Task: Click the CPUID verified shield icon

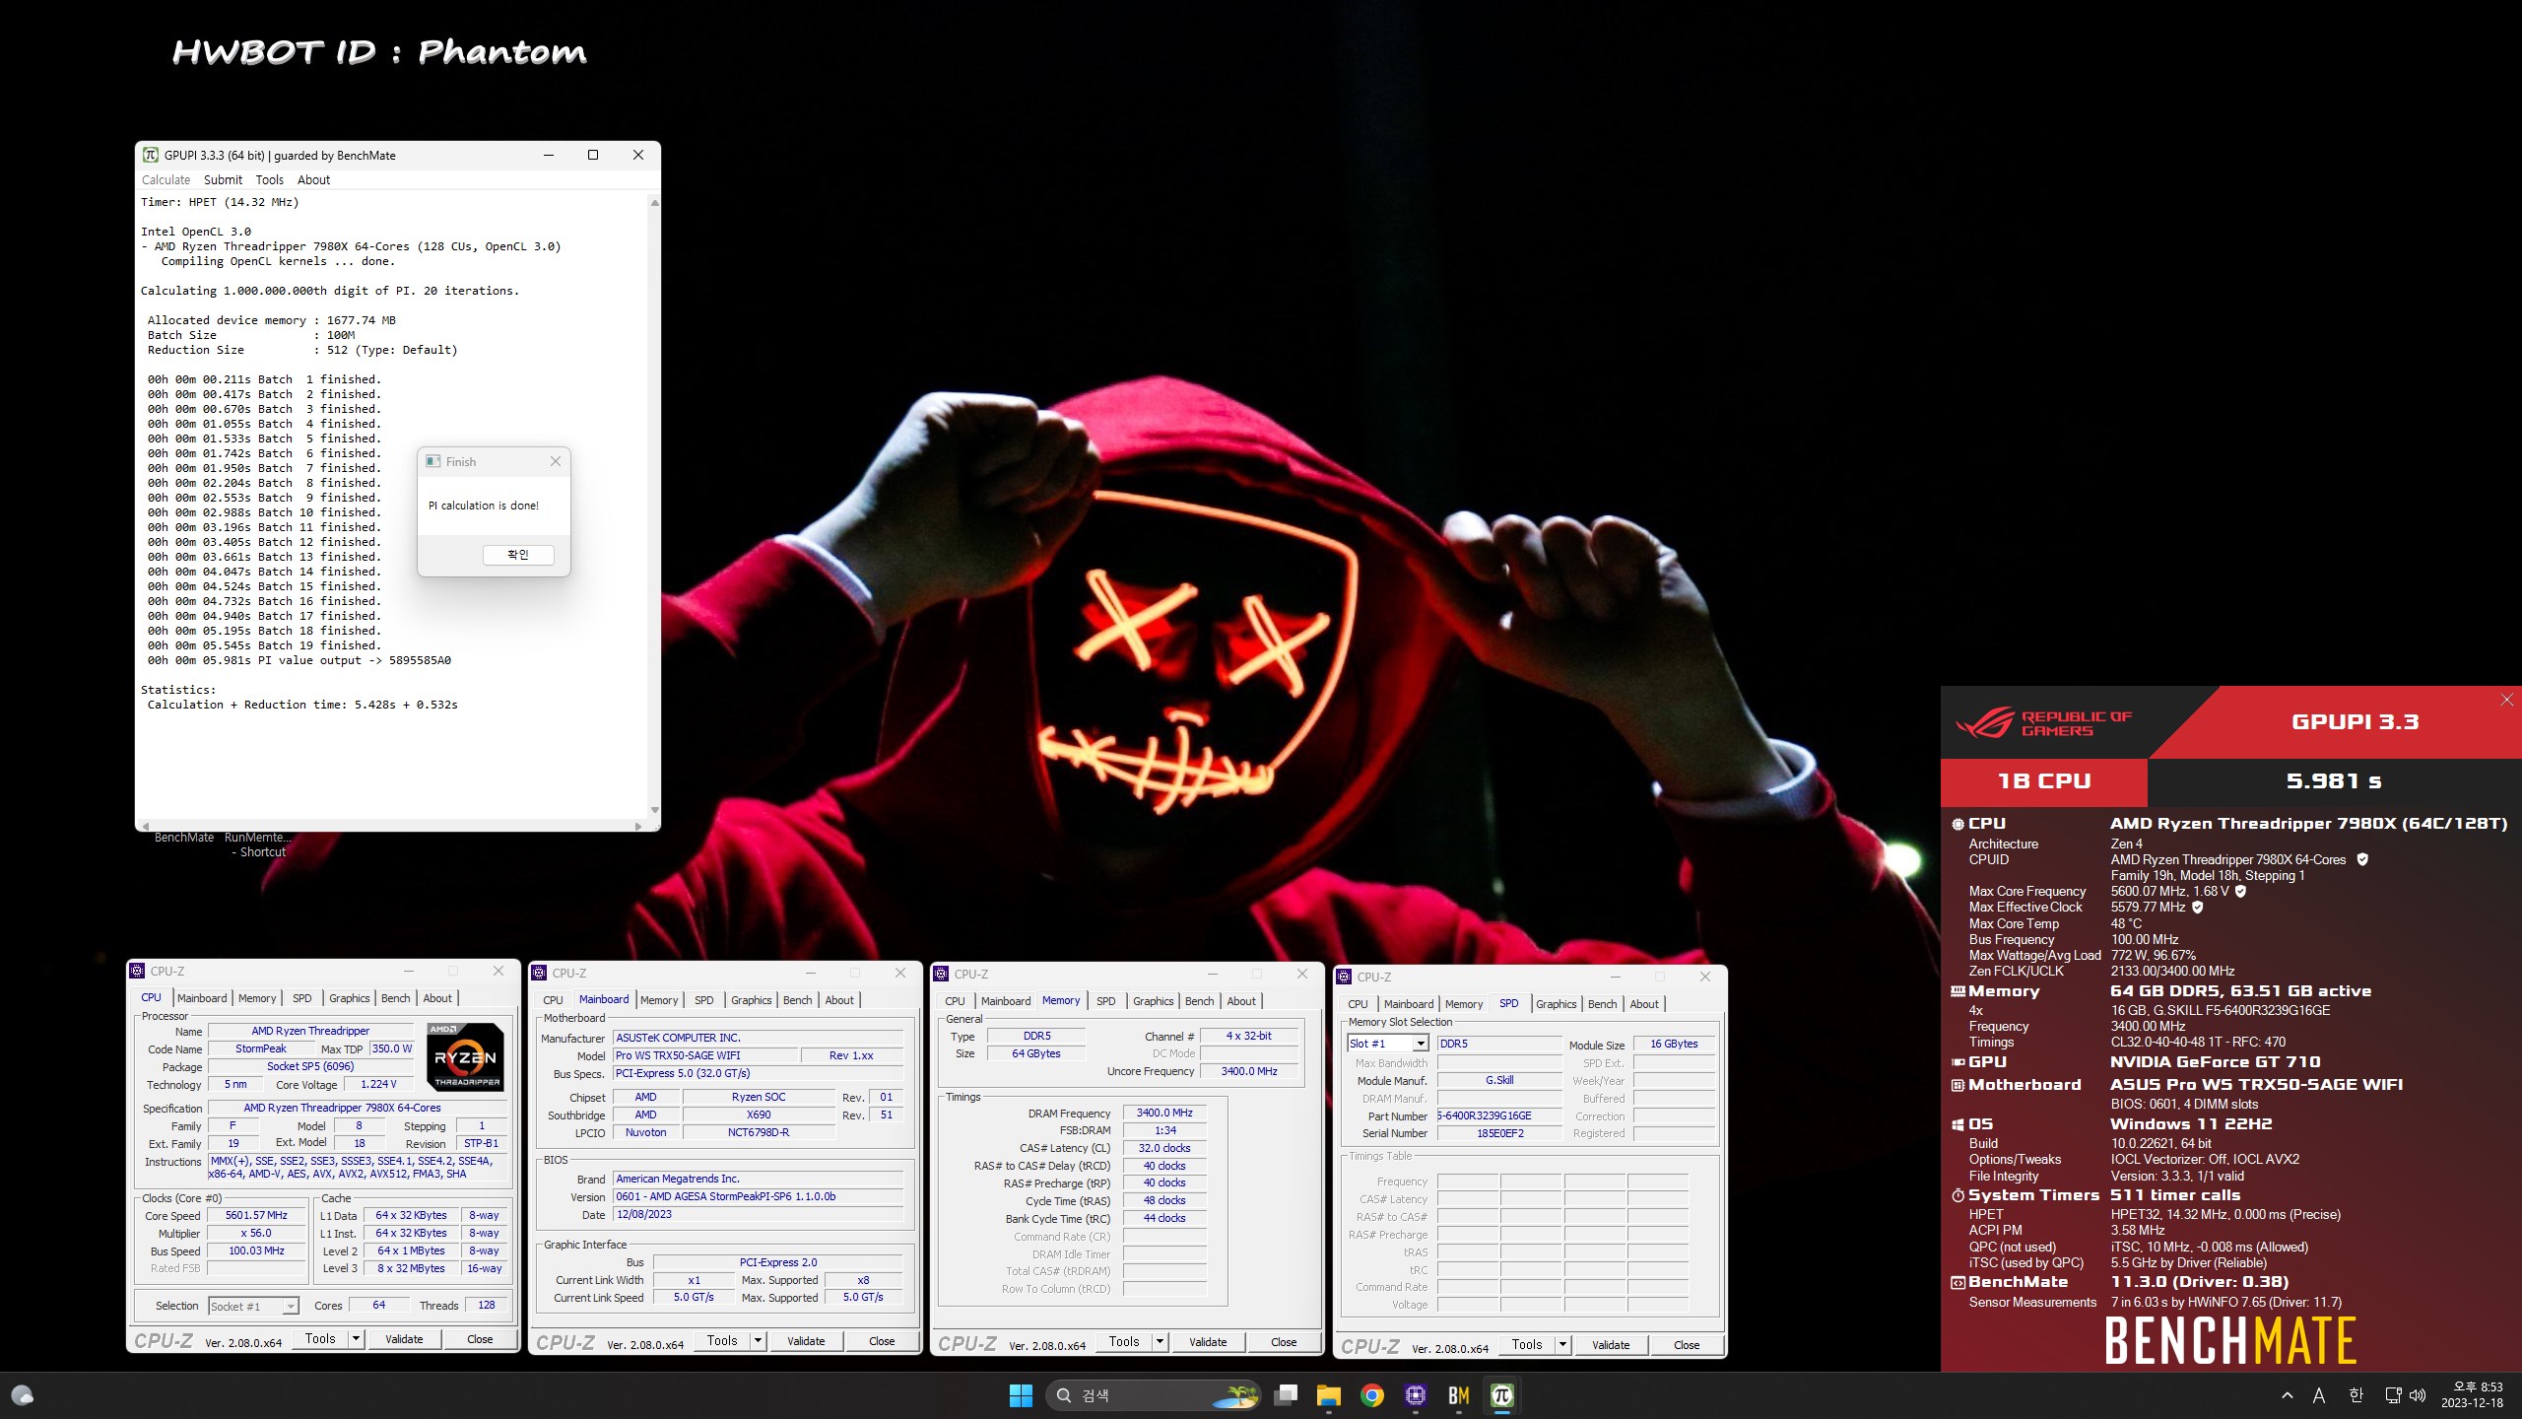Action: pos(2362,859)
